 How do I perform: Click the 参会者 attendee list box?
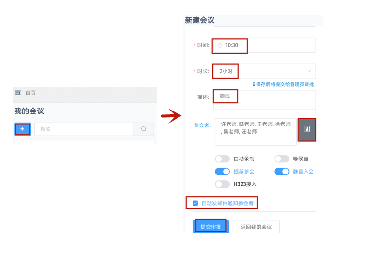point(256,132)
